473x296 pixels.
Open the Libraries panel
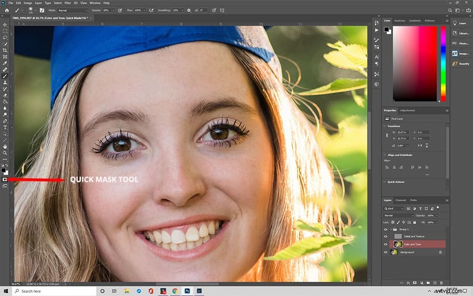460,34
